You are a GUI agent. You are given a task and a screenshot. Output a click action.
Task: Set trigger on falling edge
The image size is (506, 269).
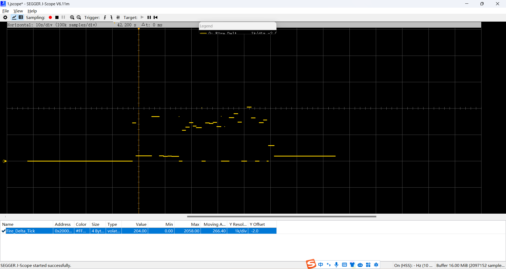click(x=111, y=17)
